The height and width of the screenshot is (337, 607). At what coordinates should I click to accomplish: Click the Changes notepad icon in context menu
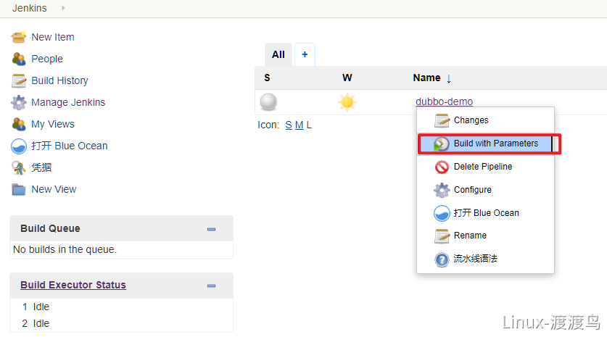(x=442, y=120)
